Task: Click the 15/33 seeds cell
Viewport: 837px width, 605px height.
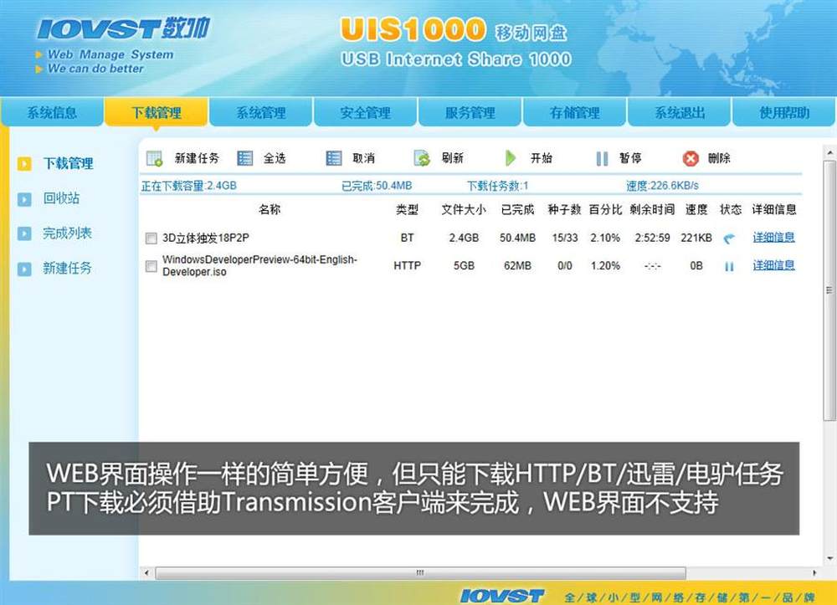Action: pyautogui.click(x=565, y=238)
